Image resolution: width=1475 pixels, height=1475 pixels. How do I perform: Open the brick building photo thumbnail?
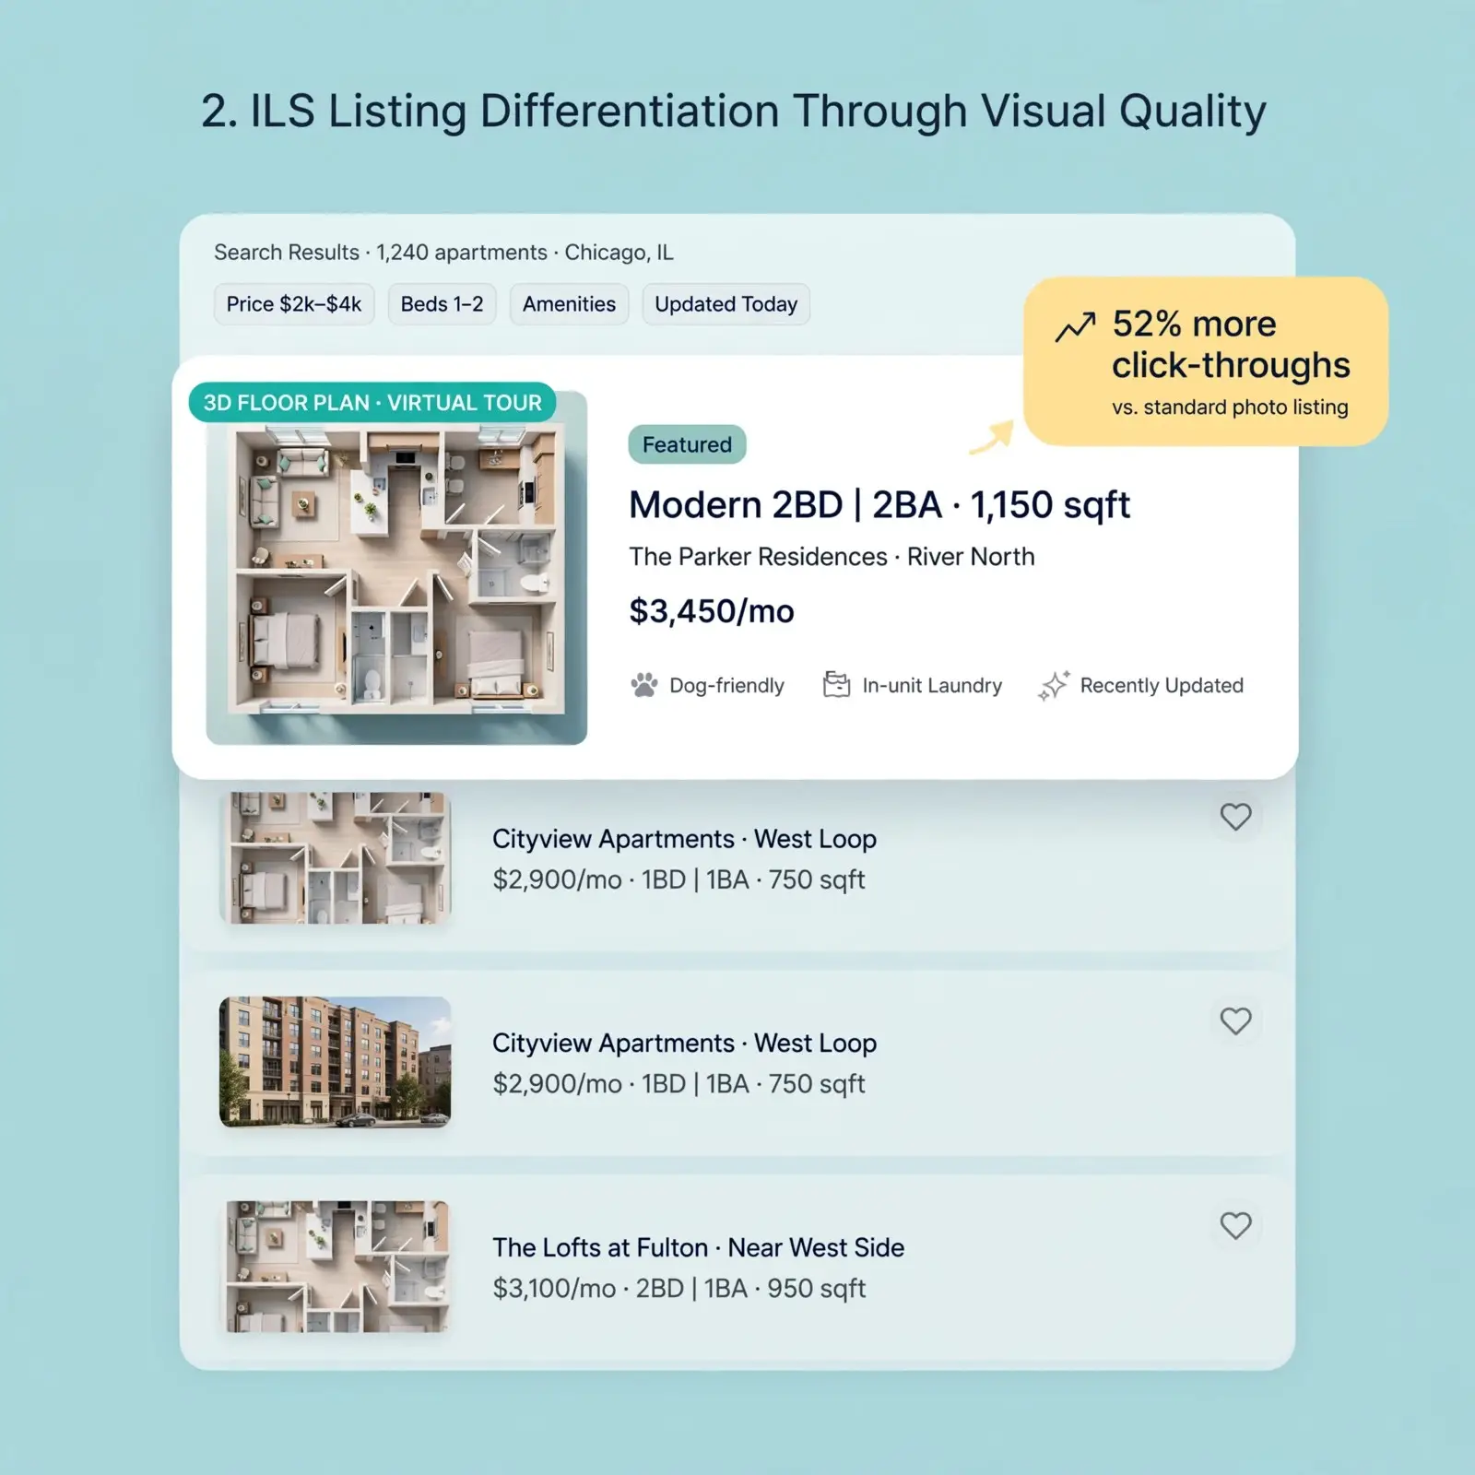click(336, 1062)
